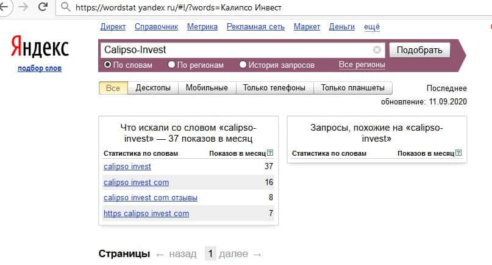The height and width of the screenshot is (265, 492).
Task: Click help icon beside left 'Показов в месяц'
Action: pos(270,153)
